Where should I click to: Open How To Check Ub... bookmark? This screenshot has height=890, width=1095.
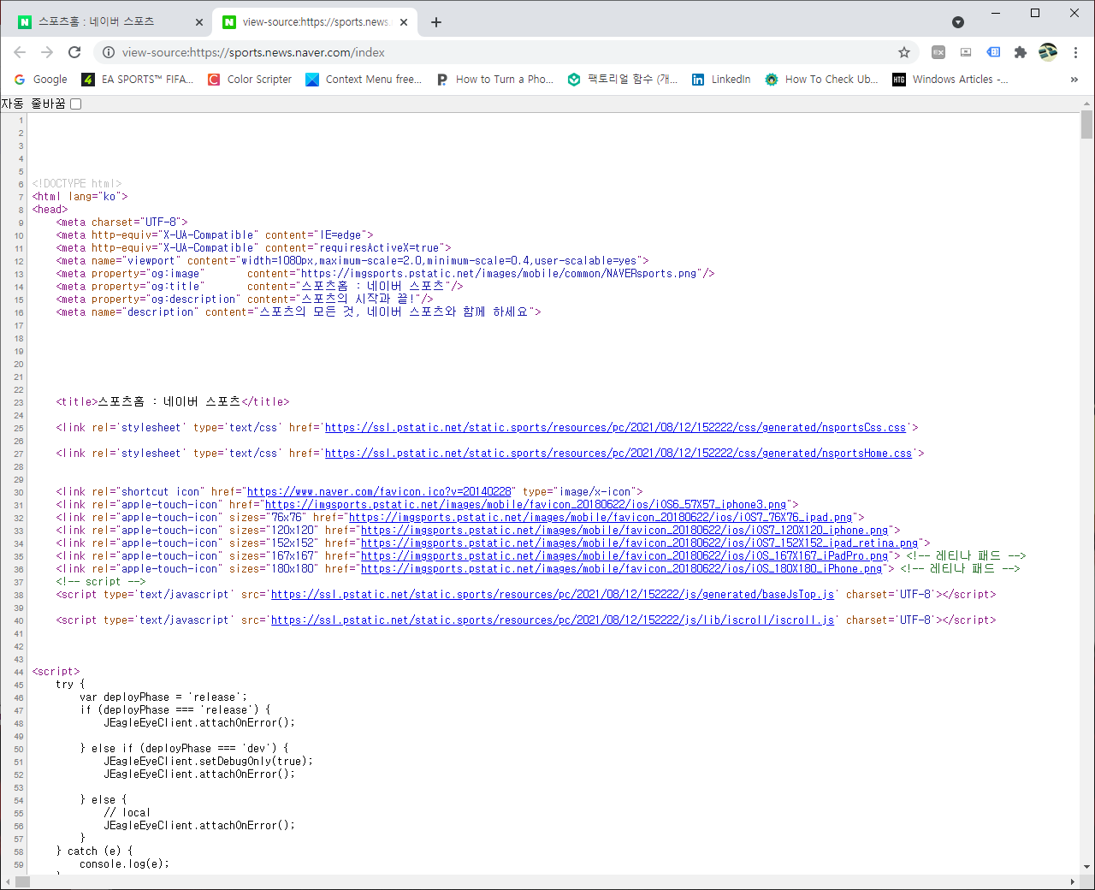[x=821, y=80]
